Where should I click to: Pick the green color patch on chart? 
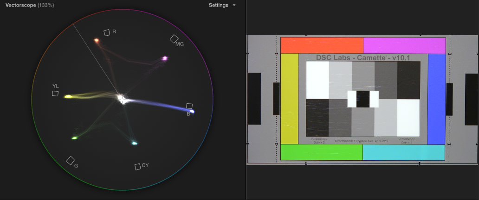click(x=321, y=152)
